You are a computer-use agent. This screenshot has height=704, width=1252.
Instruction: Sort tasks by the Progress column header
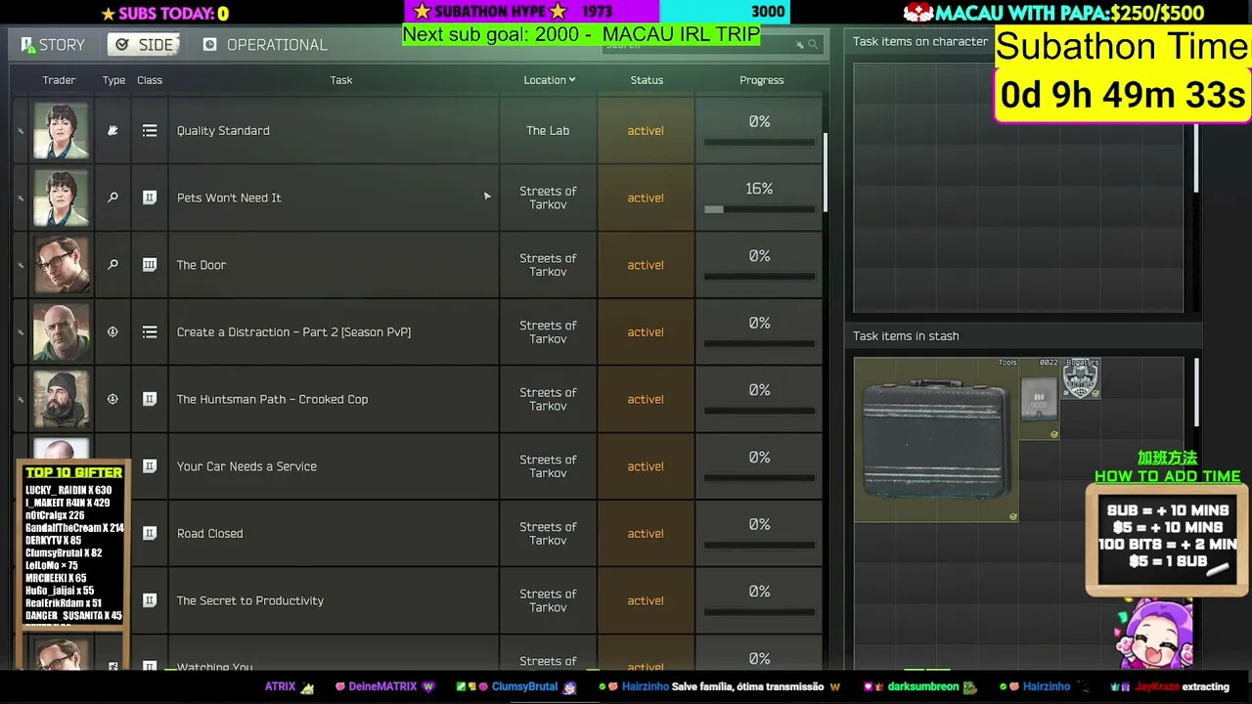pyautogui.click(x=762, y=80)
